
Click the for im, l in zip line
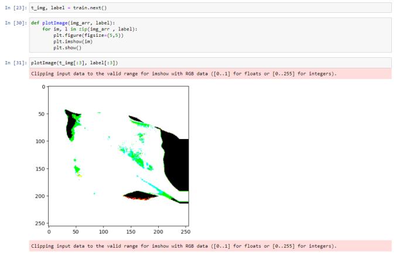point(90,29)
